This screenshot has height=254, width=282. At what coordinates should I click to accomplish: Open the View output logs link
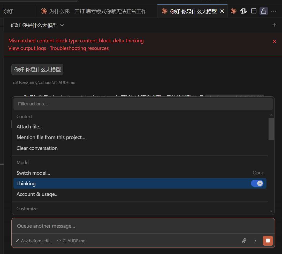point(27,48)
